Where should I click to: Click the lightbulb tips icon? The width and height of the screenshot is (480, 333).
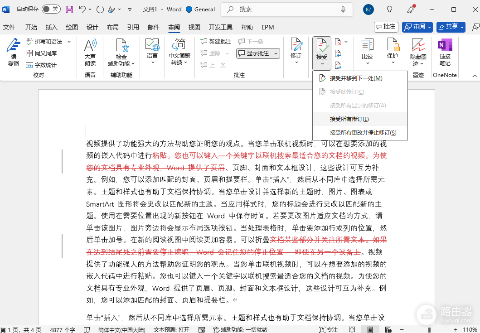tap(389, 10)
